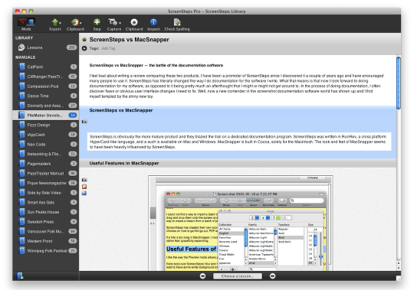Click camera icon beside Useful Features step
The image size is (414, 290).
pos(84,180)
